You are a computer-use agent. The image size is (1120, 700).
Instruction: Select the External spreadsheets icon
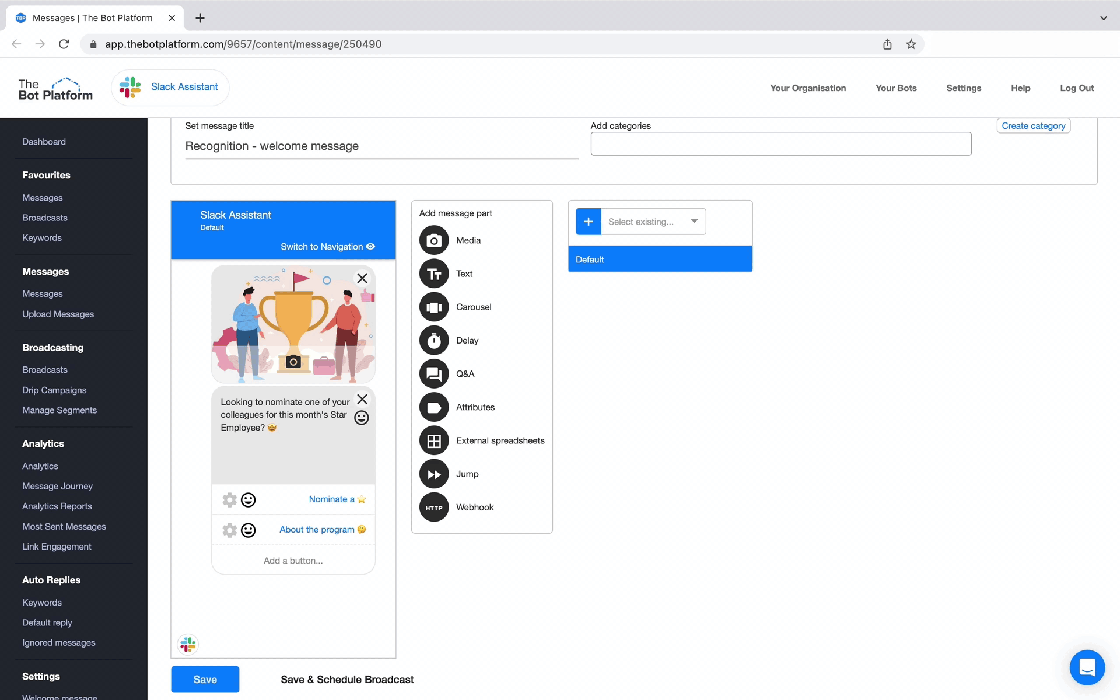(433, 440)
